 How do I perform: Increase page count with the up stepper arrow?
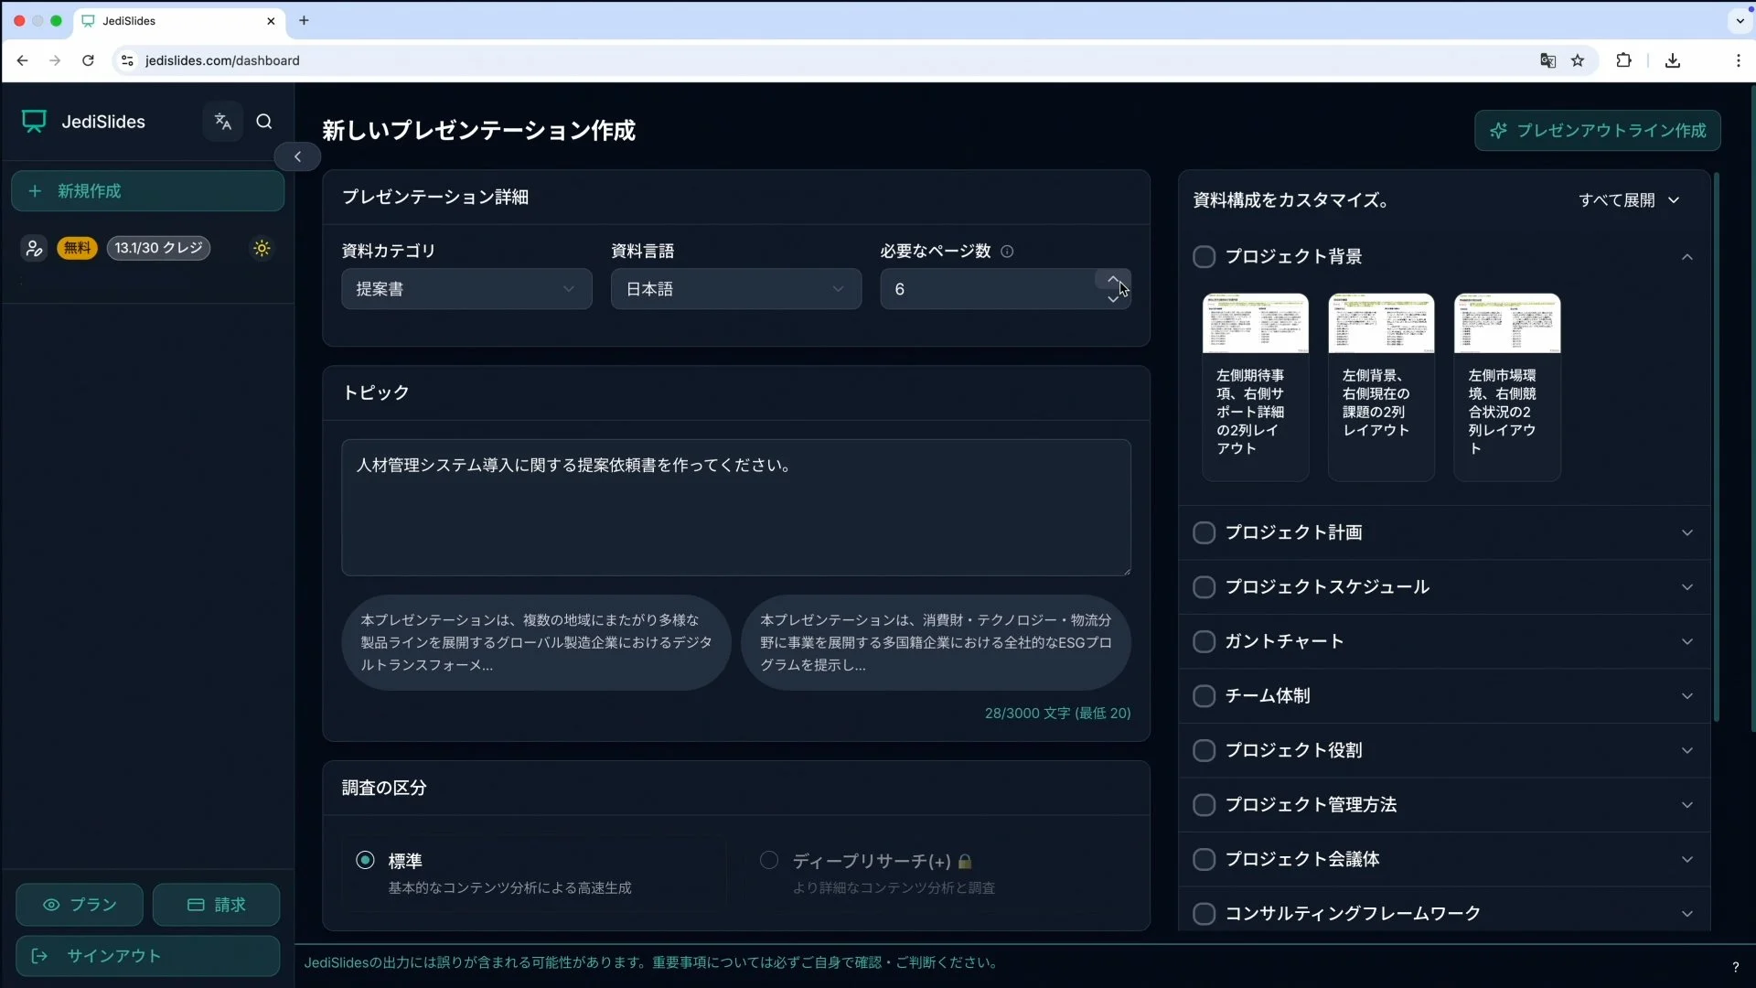tap(1112, 279)
